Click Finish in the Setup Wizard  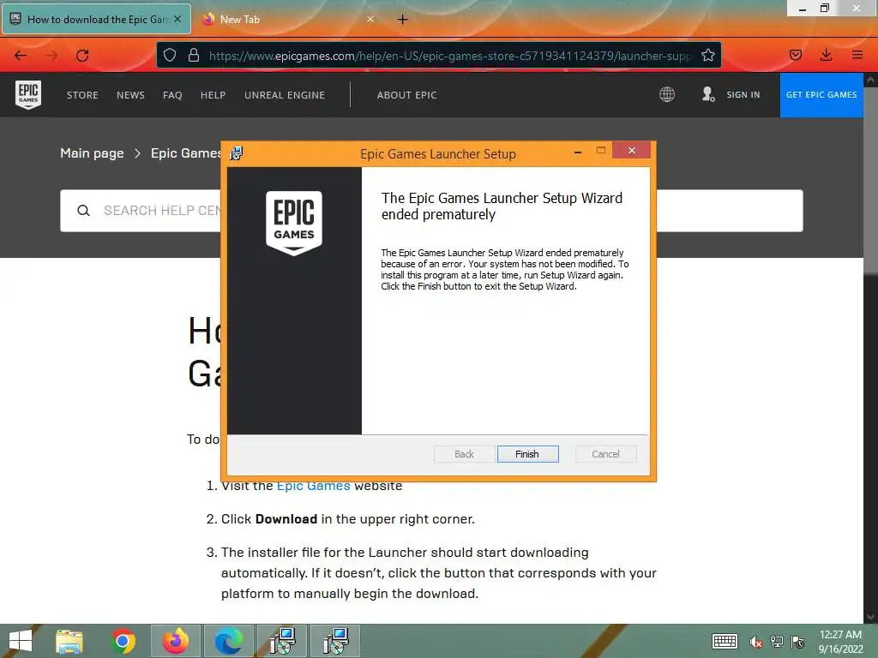coord(527,454)
